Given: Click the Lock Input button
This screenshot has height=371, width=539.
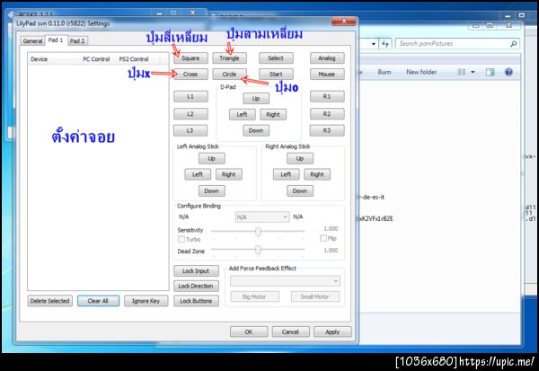Looking at the screenshot, I should (x=196, y=271).
